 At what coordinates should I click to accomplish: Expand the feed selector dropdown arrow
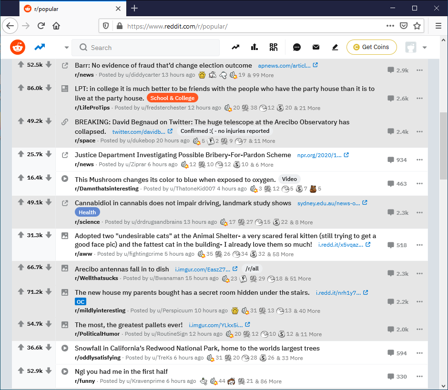(67, 48)
